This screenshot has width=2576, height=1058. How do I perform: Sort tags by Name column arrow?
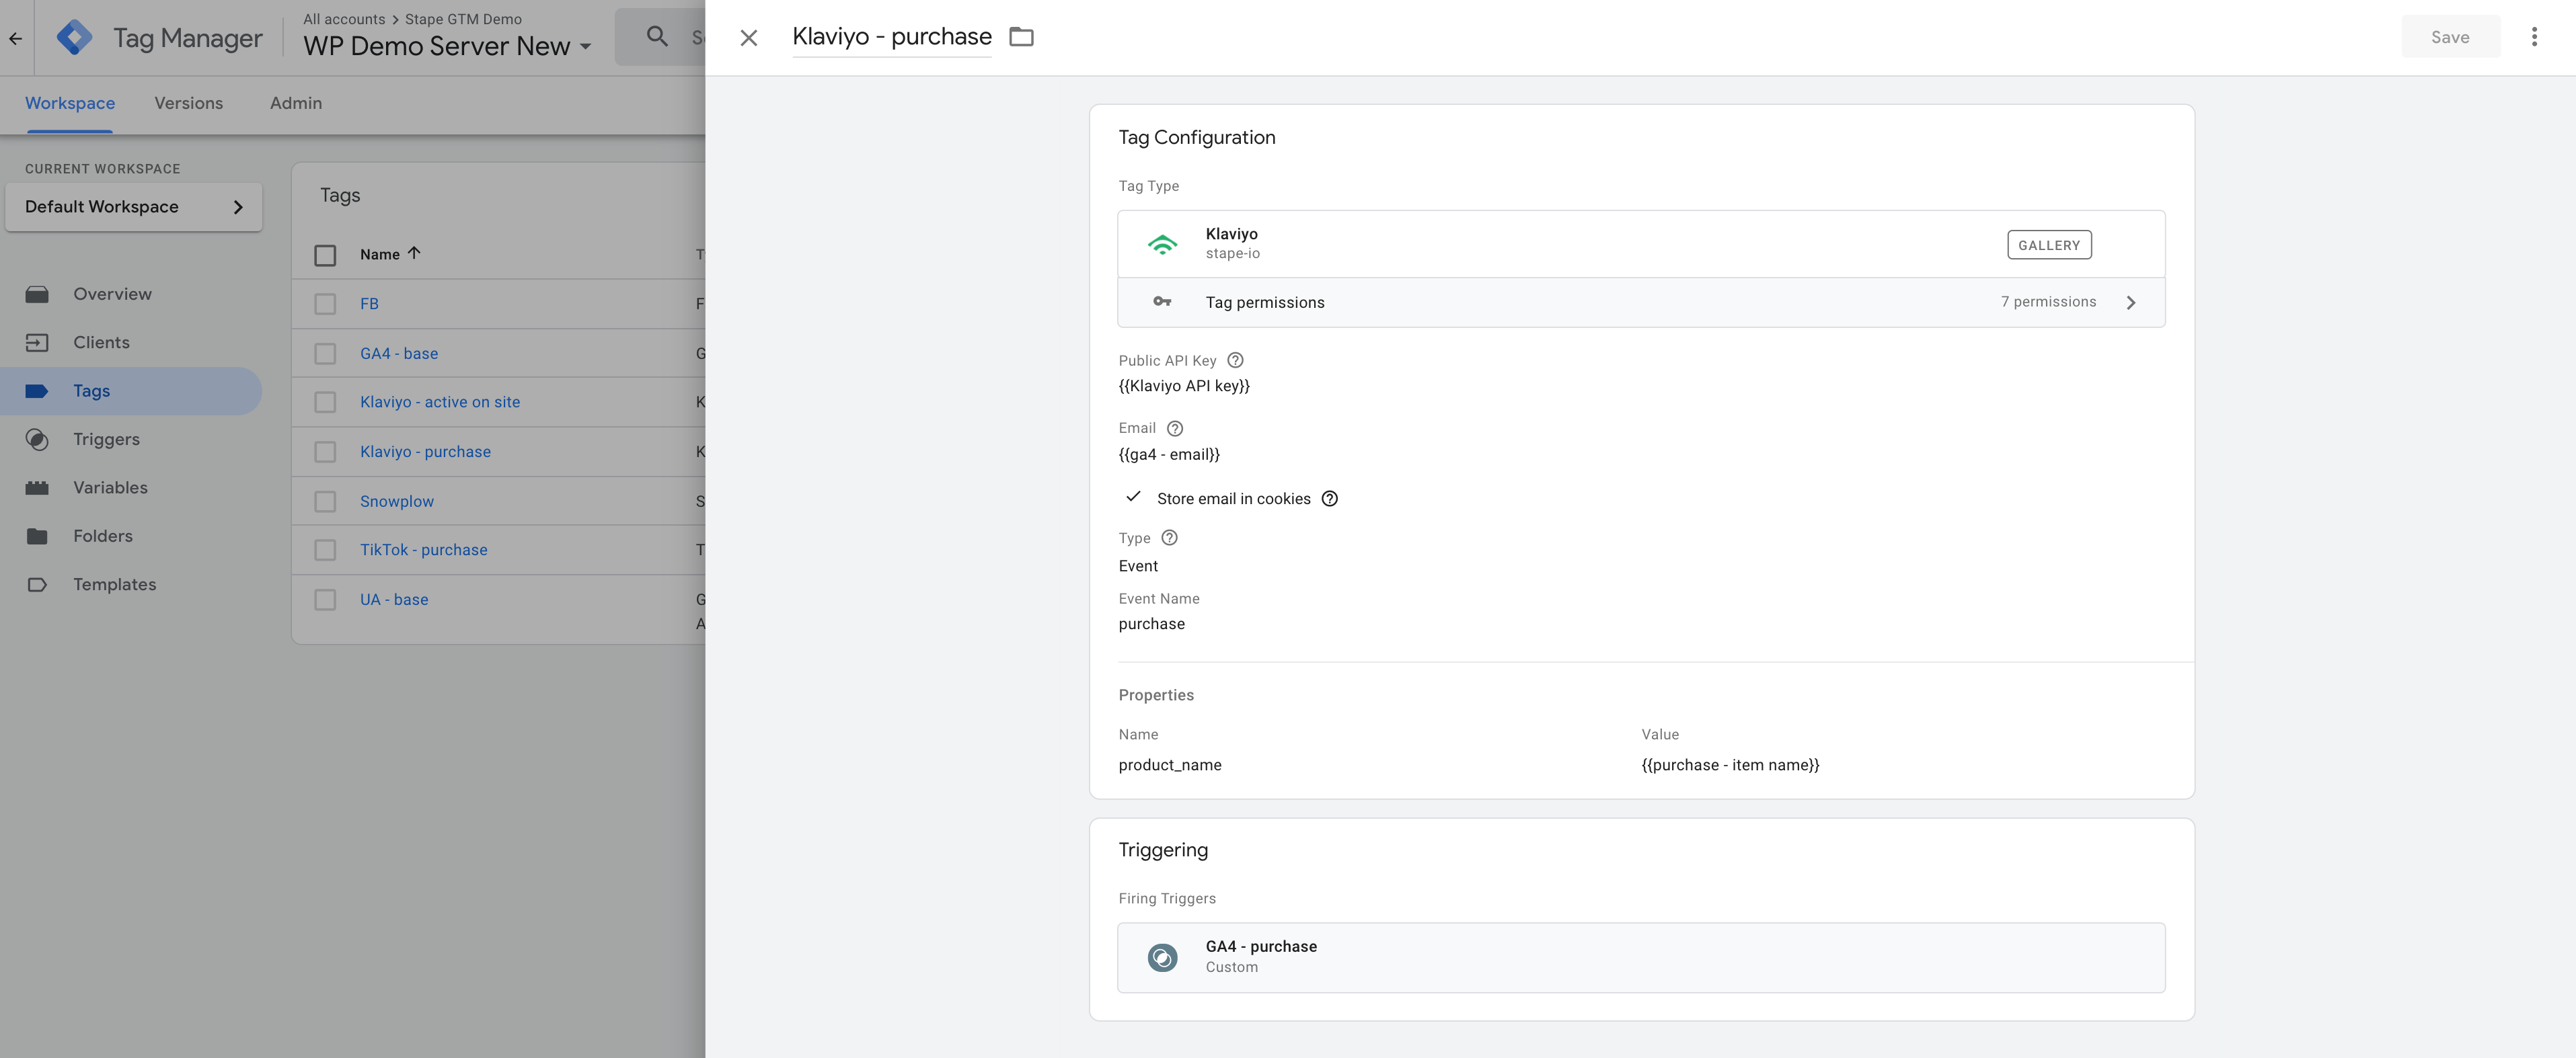pyautogui.click(x=414, y=253)
